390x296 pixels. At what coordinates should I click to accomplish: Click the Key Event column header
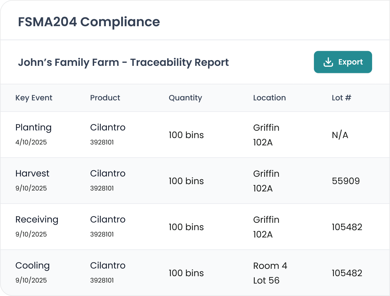(34, 98)
